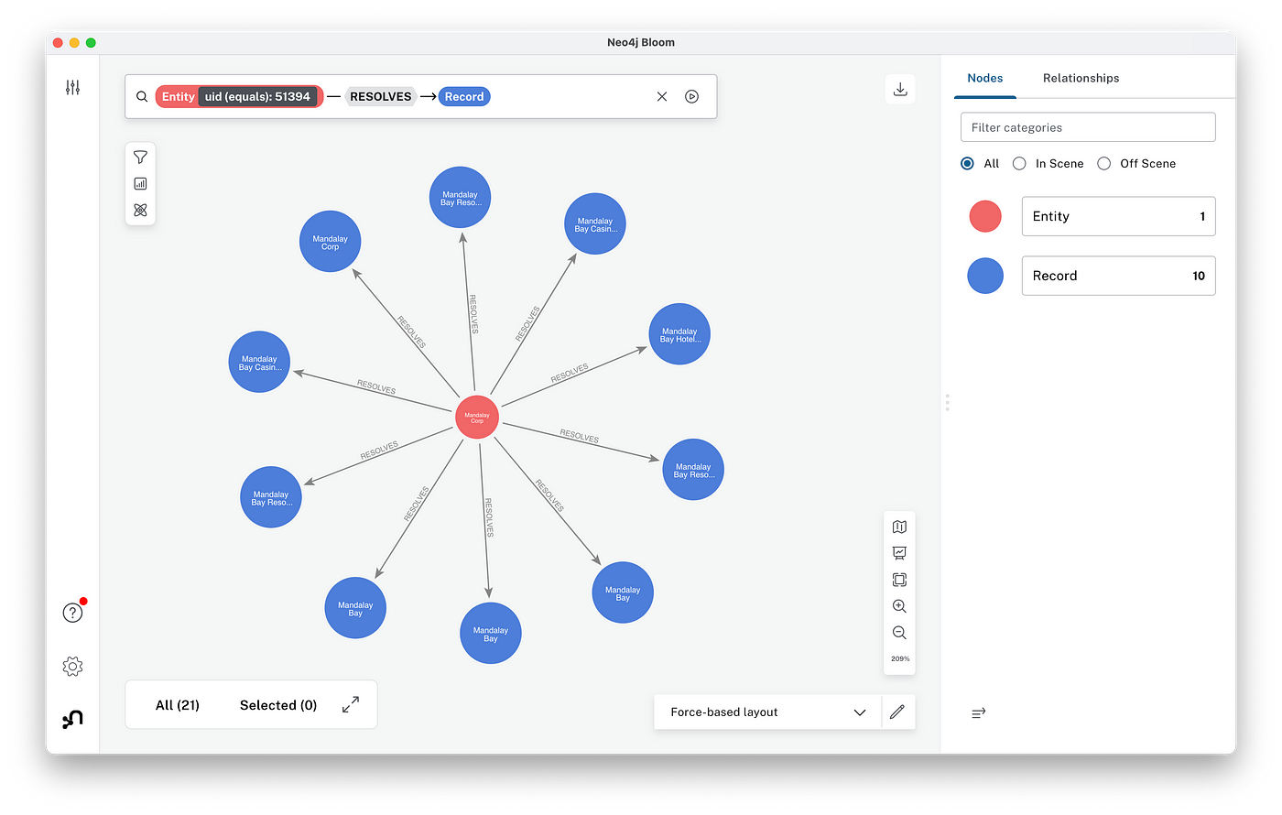Screen dimensions: 1282x815
Task: Click the Filter categories input field
Action: pyautogui.click(x=1088, y=127)
